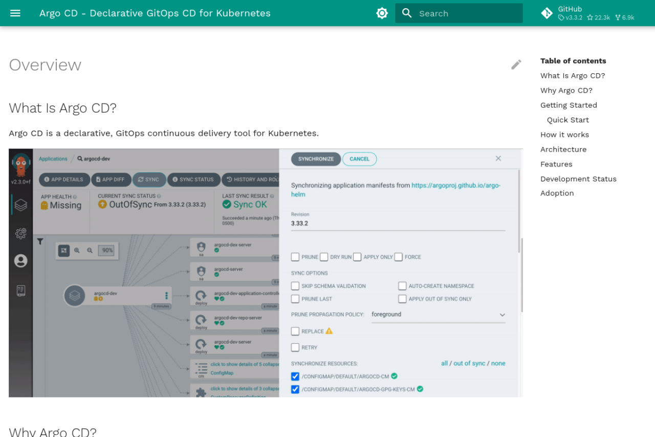Close the sync panel with the X icon

tap(498, 158)
